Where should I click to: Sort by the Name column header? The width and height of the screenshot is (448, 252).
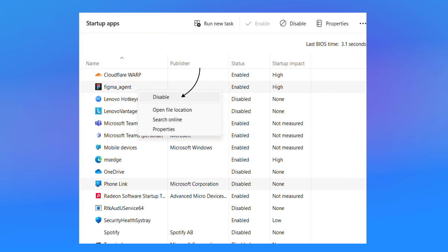[92, 63]
